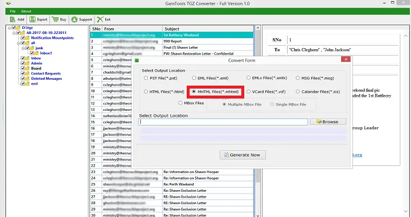Click the From column header
The height and width of the screenshot is (217, 411).
[132, 29]
